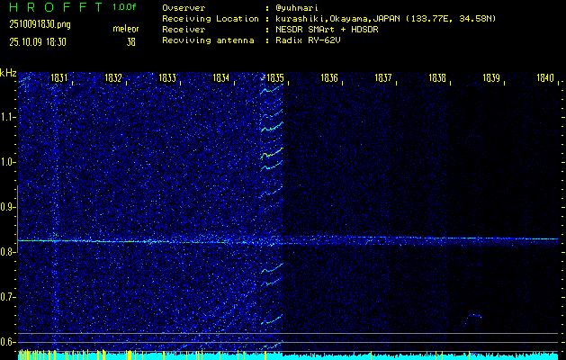The width and height of the screenshot is (566, 360).
Task: Click the 0.8 kHz frequency label
Action: click(x=7, y=252)
